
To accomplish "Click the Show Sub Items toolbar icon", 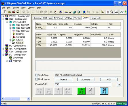I will click(116, 12).
